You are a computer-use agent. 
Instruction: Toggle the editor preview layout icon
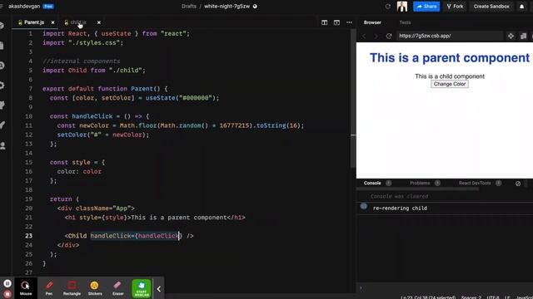(x=336, y=22)
